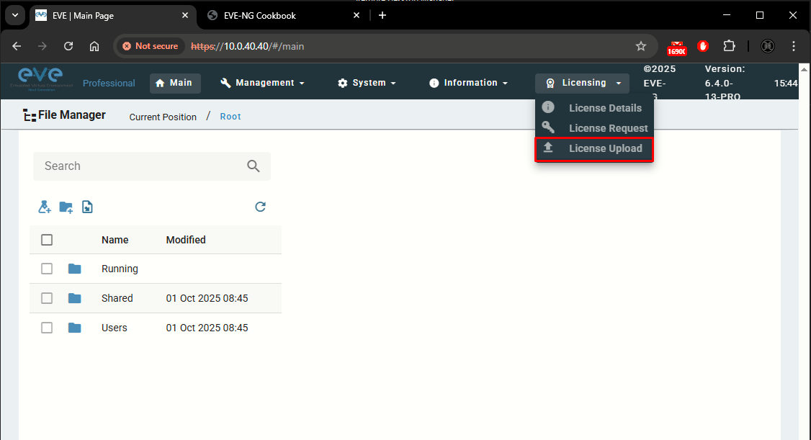
Task: Click the EVE logo
Action: (41, 80)
